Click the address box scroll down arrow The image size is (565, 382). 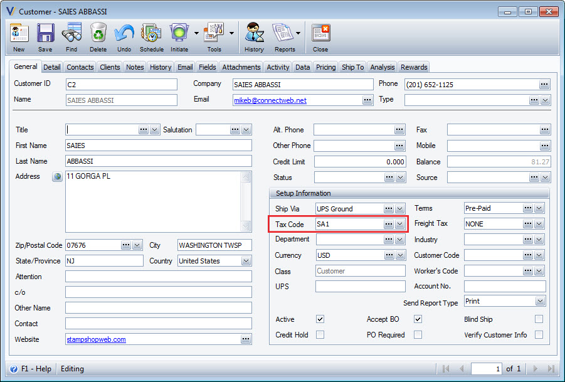pyautogui.click(x=246, y=226)
